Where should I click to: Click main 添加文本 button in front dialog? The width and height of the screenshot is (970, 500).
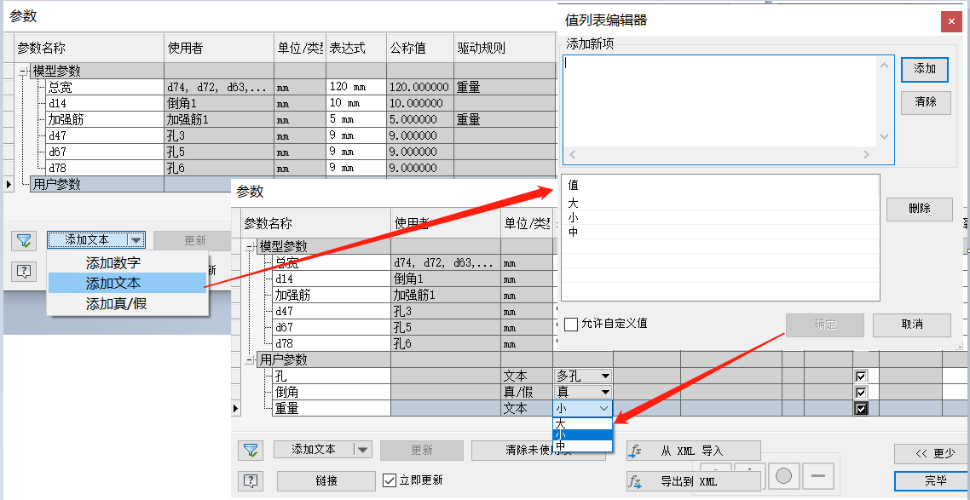pos(315,450)
